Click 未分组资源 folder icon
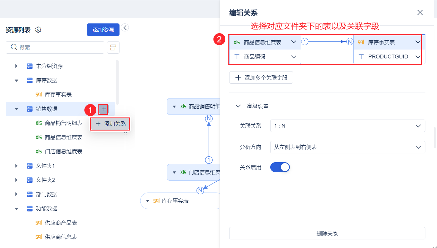This screenshot has width=437, height=248. 30,66
